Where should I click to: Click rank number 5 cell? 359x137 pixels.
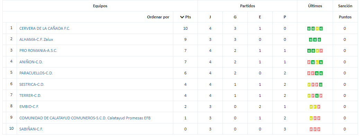[x=11, y=73]
